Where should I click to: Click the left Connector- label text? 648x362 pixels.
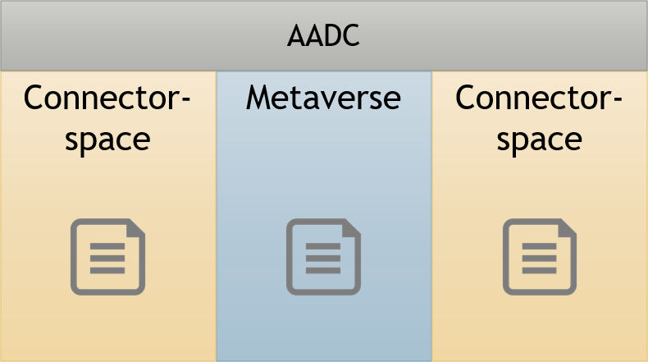[x=107, y=98]
